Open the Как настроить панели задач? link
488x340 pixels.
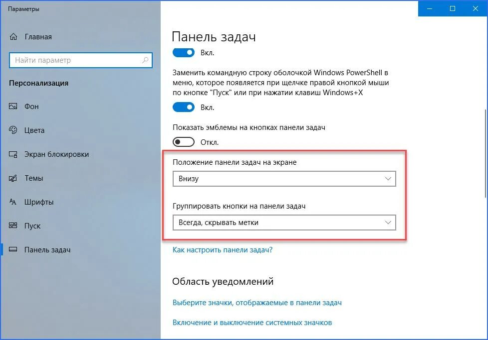coord(223,249)
